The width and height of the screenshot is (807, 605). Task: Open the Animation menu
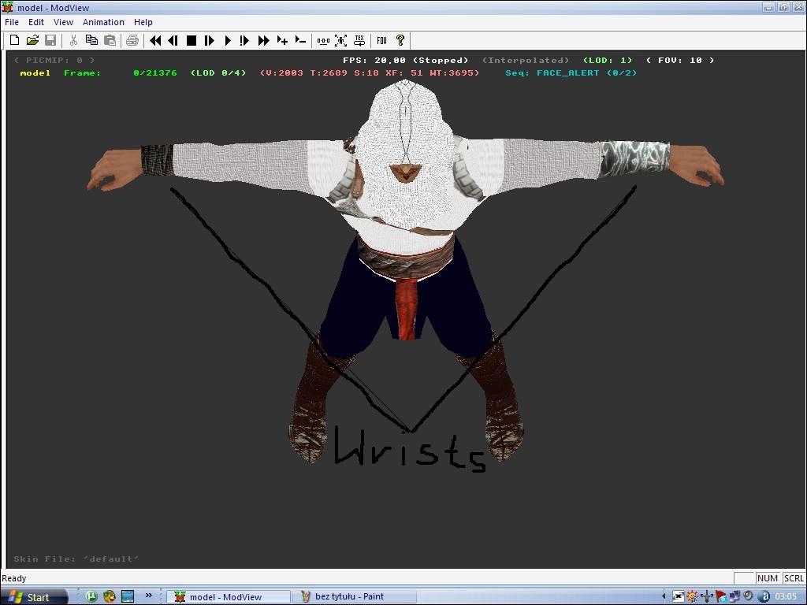tap(103, 22)
